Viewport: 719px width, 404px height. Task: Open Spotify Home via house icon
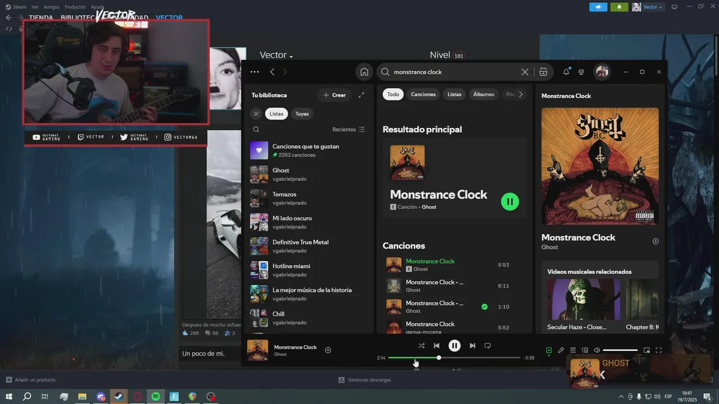tap(364, 72)
